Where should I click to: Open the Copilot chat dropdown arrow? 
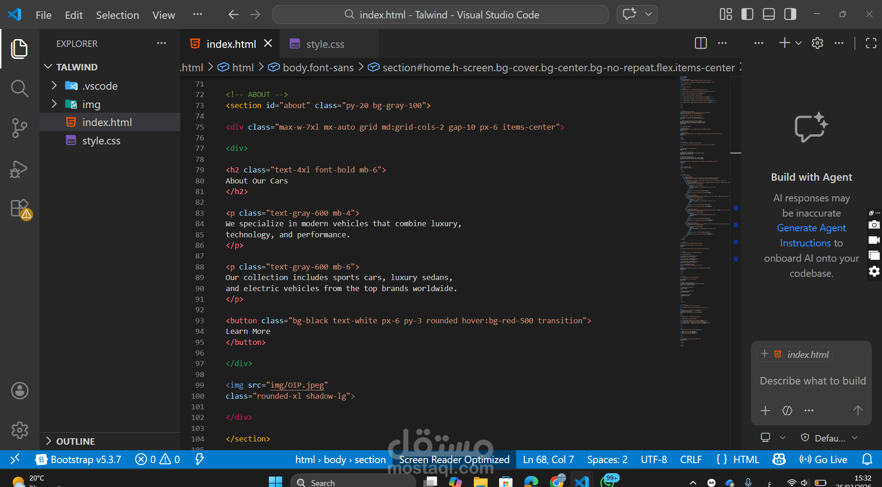649,14
